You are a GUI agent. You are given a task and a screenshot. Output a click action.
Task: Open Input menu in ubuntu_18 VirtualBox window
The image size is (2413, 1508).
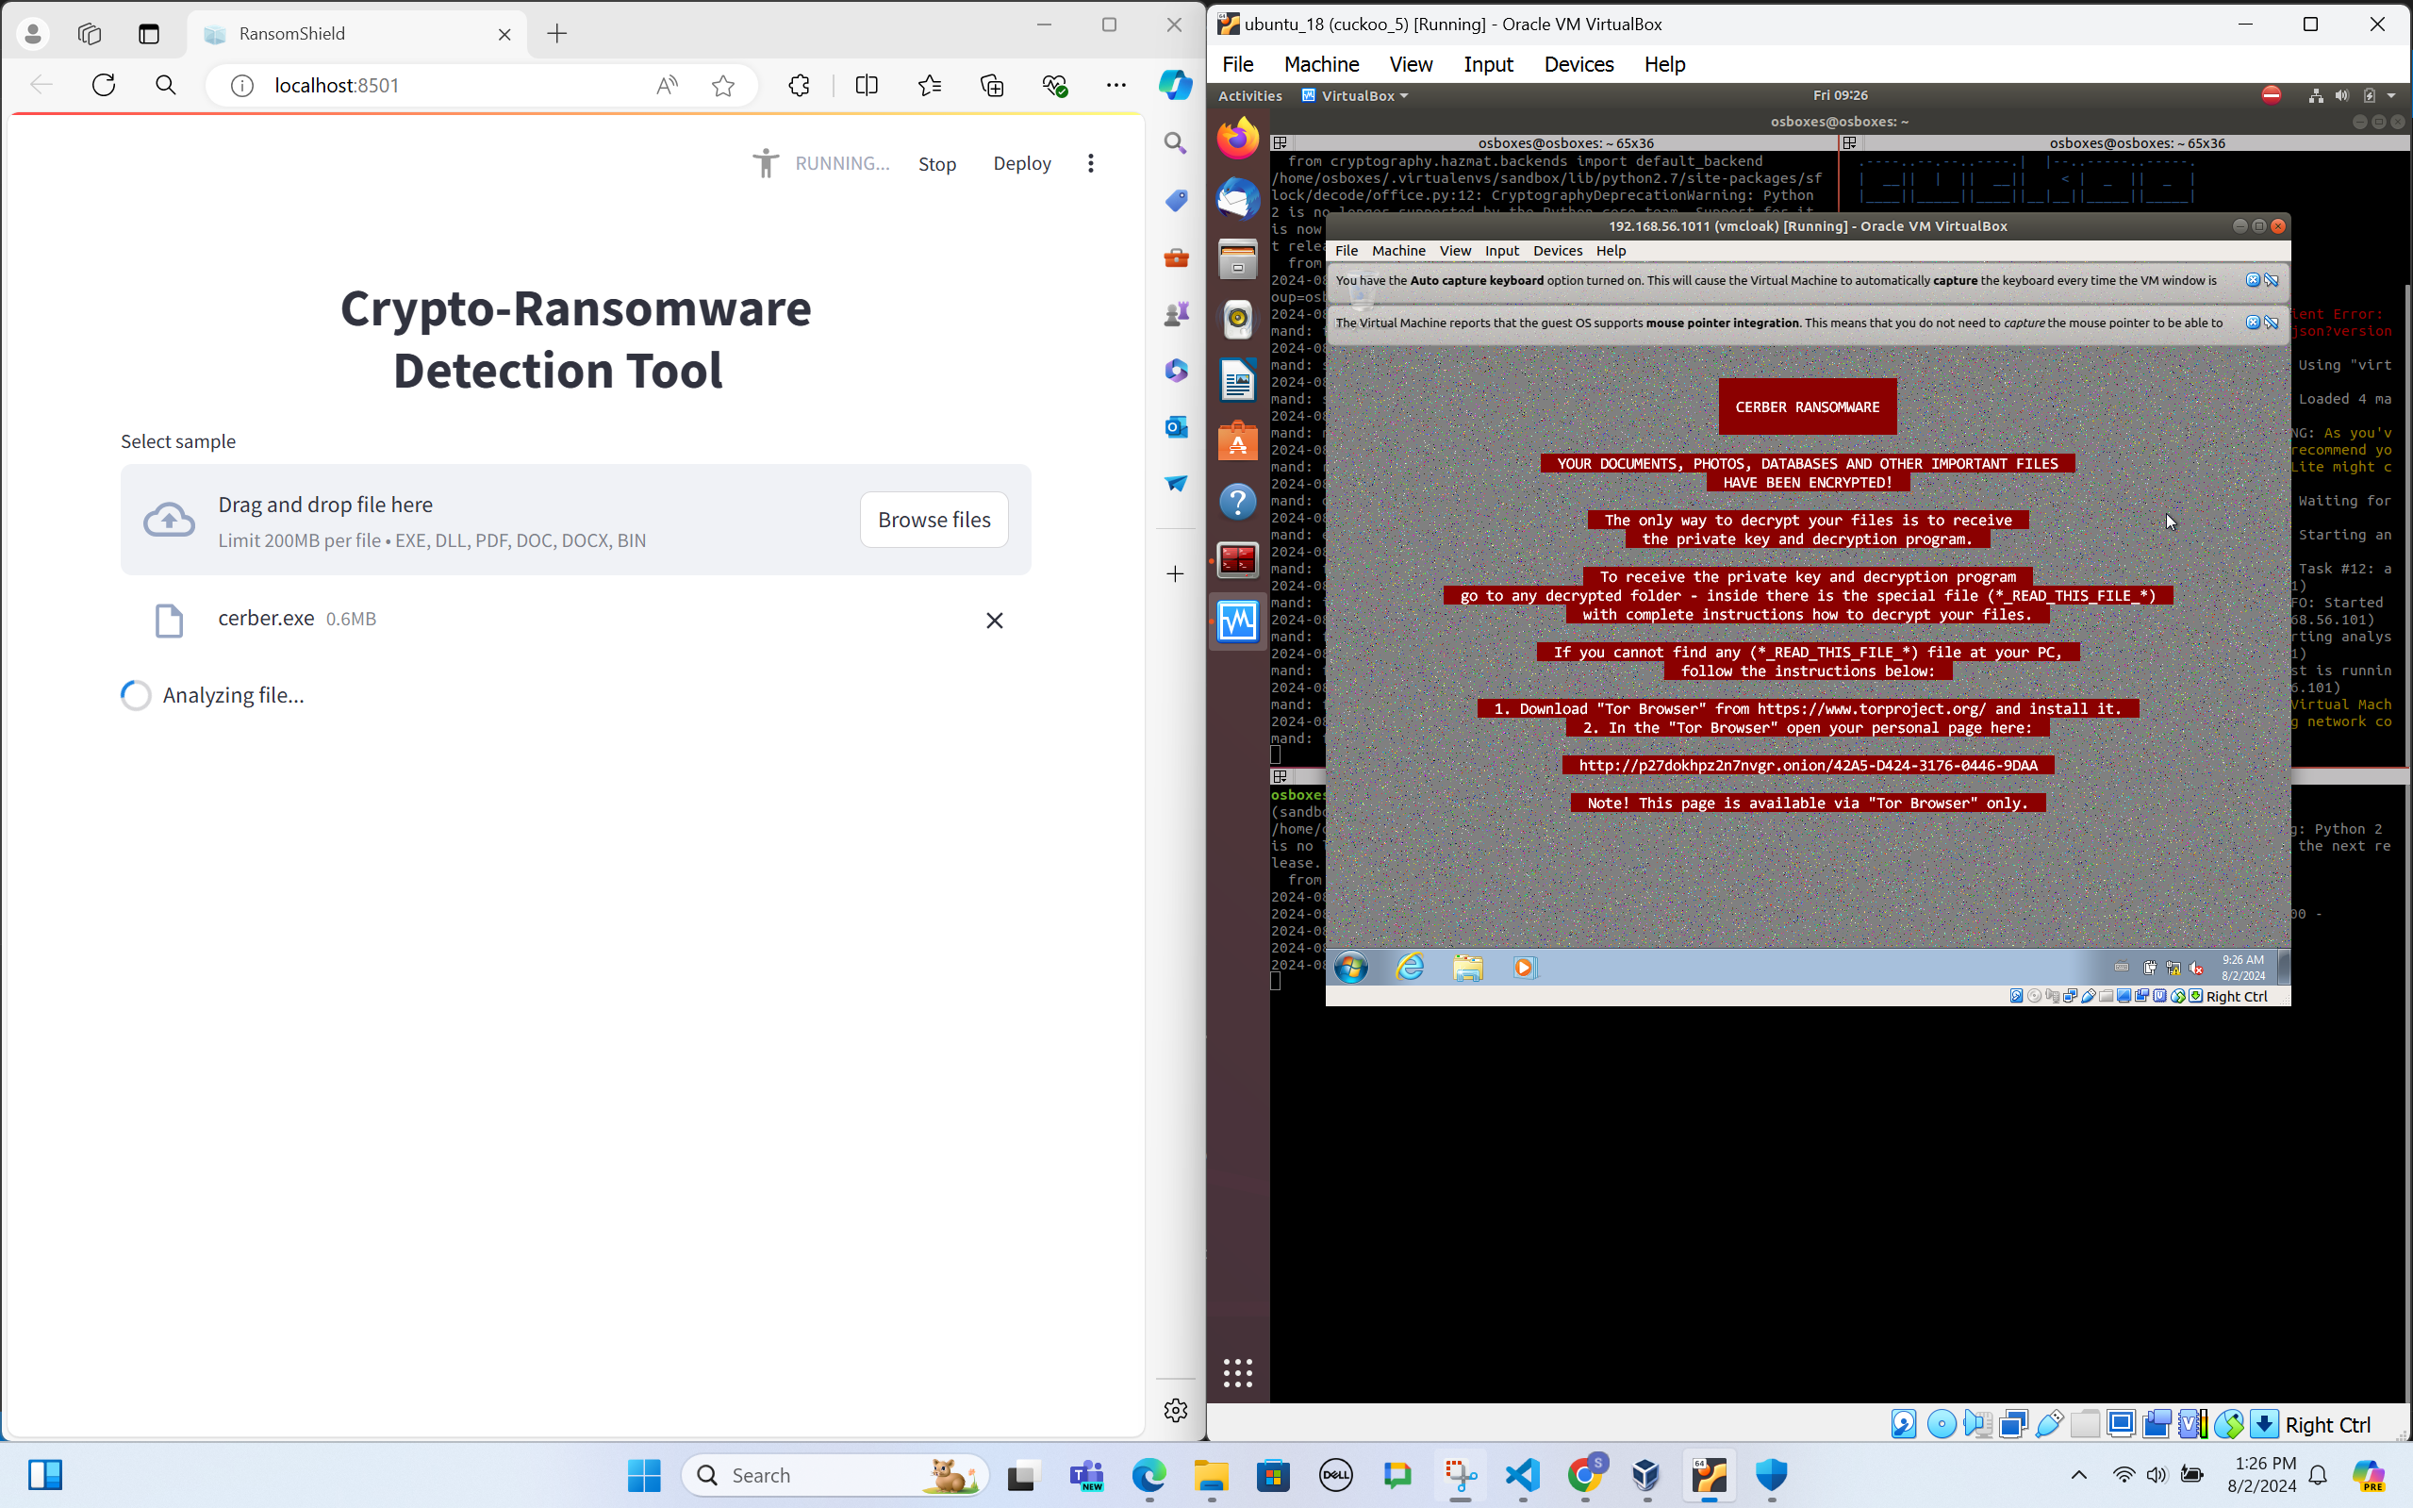click(x=1488, y=64)
